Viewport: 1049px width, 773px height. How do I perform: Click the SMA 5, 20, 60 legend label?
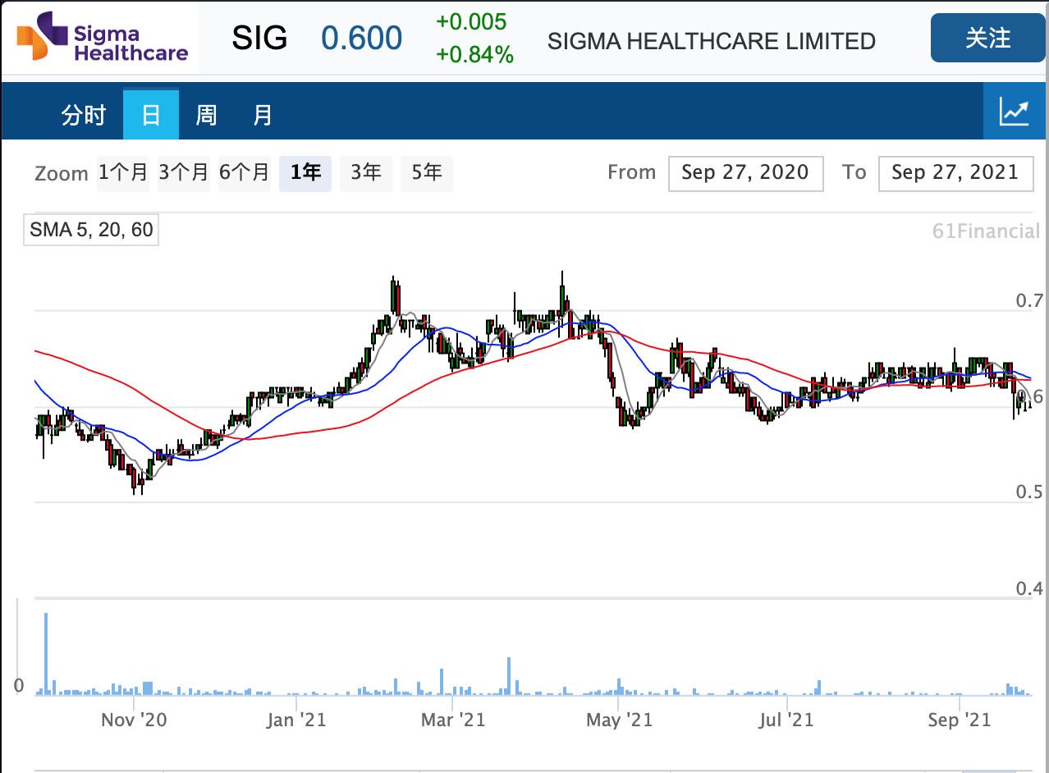pyautogui.click(x=91, y=230)
